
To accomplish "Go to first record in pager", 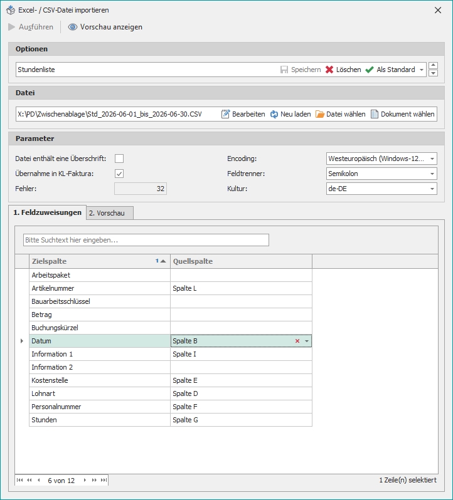I will click(x=20, y=480).
